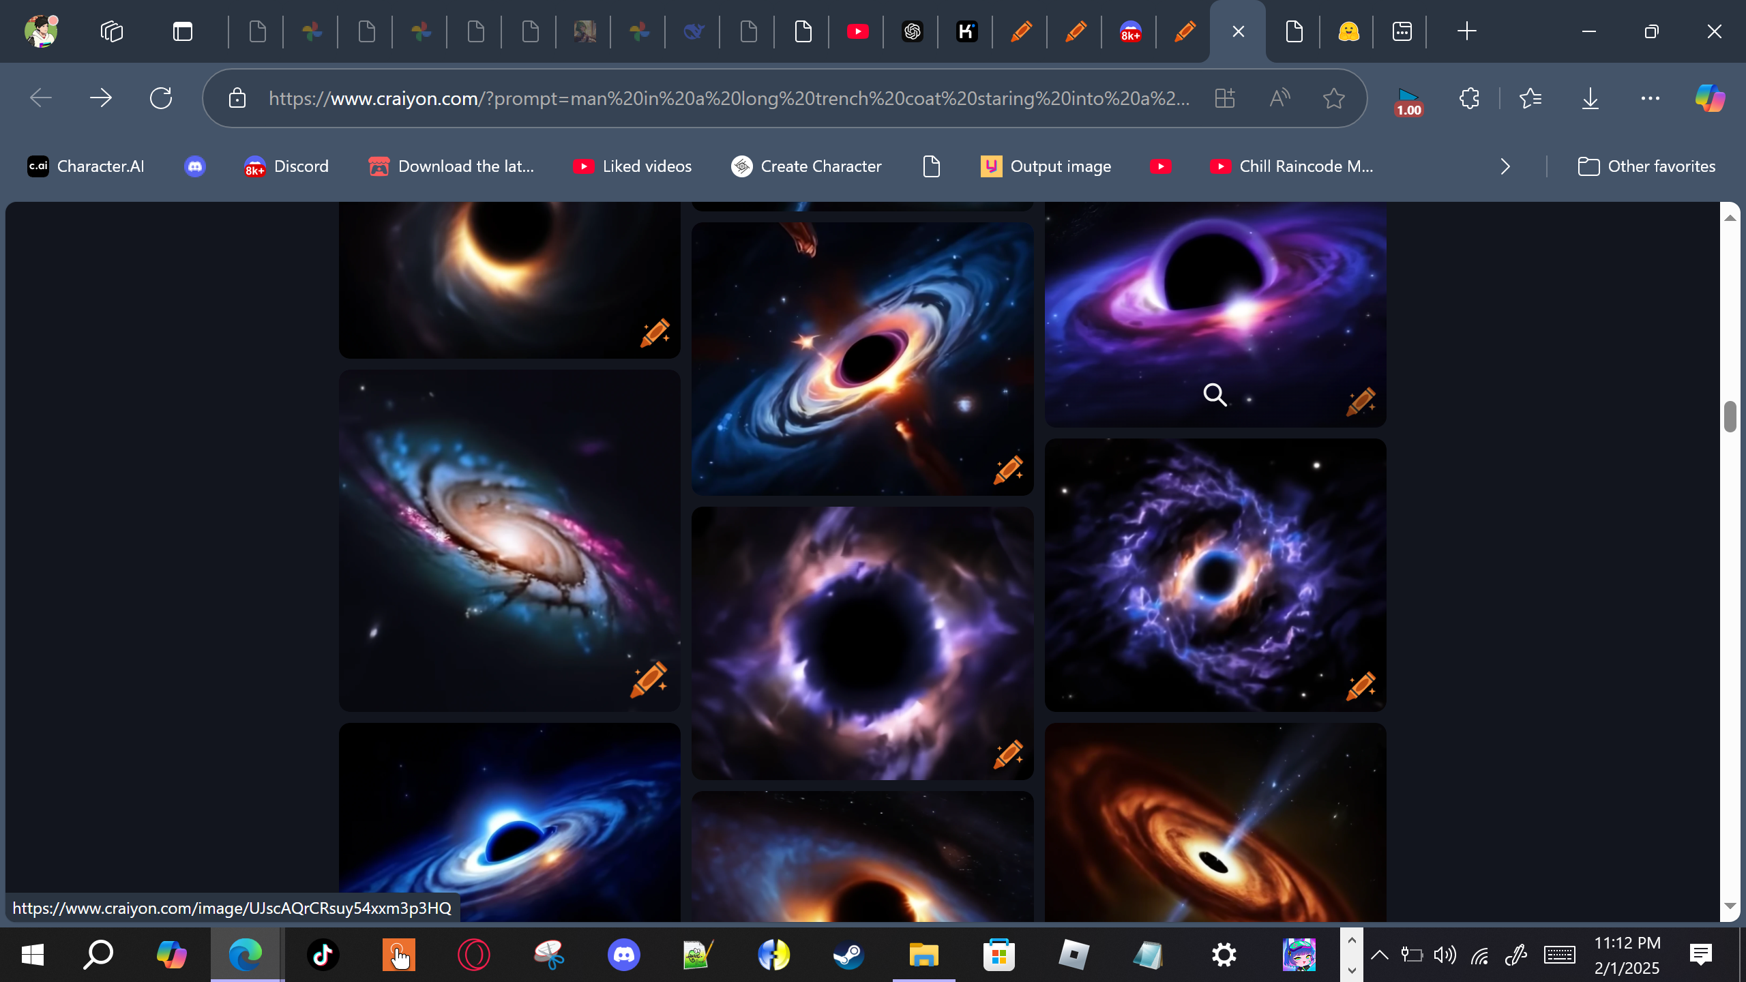The image size is (1746, 982).
Task: Expand the bookmarks bar overflow chevron
Action: [1505, 166]
